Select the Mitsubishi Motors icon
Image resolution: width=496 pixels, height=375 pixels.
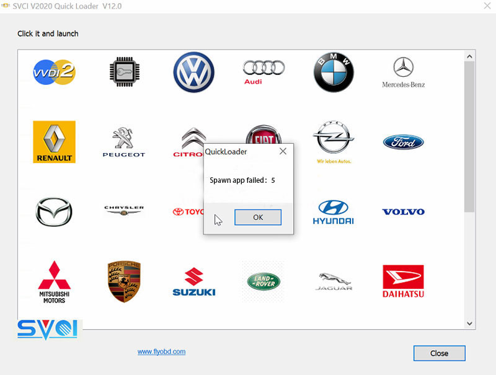54,282
